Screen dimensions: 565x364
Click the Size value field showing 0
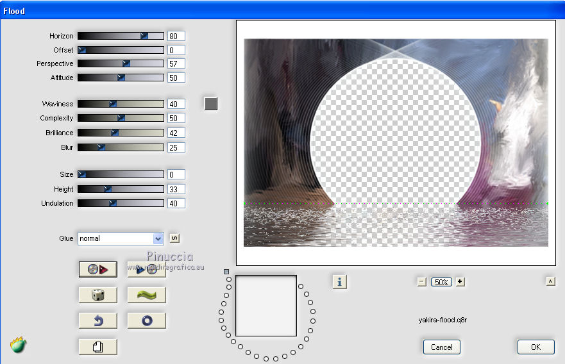(x=176, y=174)
